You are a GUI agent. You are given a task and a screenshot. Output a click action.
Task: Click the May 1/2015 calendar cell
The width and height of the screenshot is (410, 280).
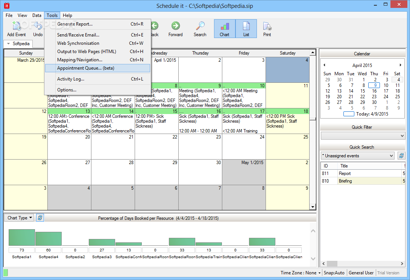click(244, 172)
